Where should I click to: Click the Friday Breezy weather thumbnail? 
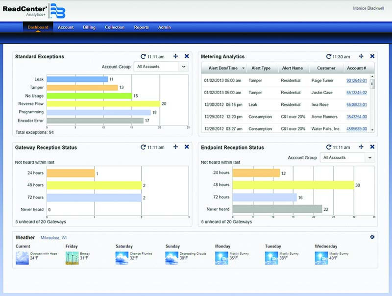tap(72, 258)
